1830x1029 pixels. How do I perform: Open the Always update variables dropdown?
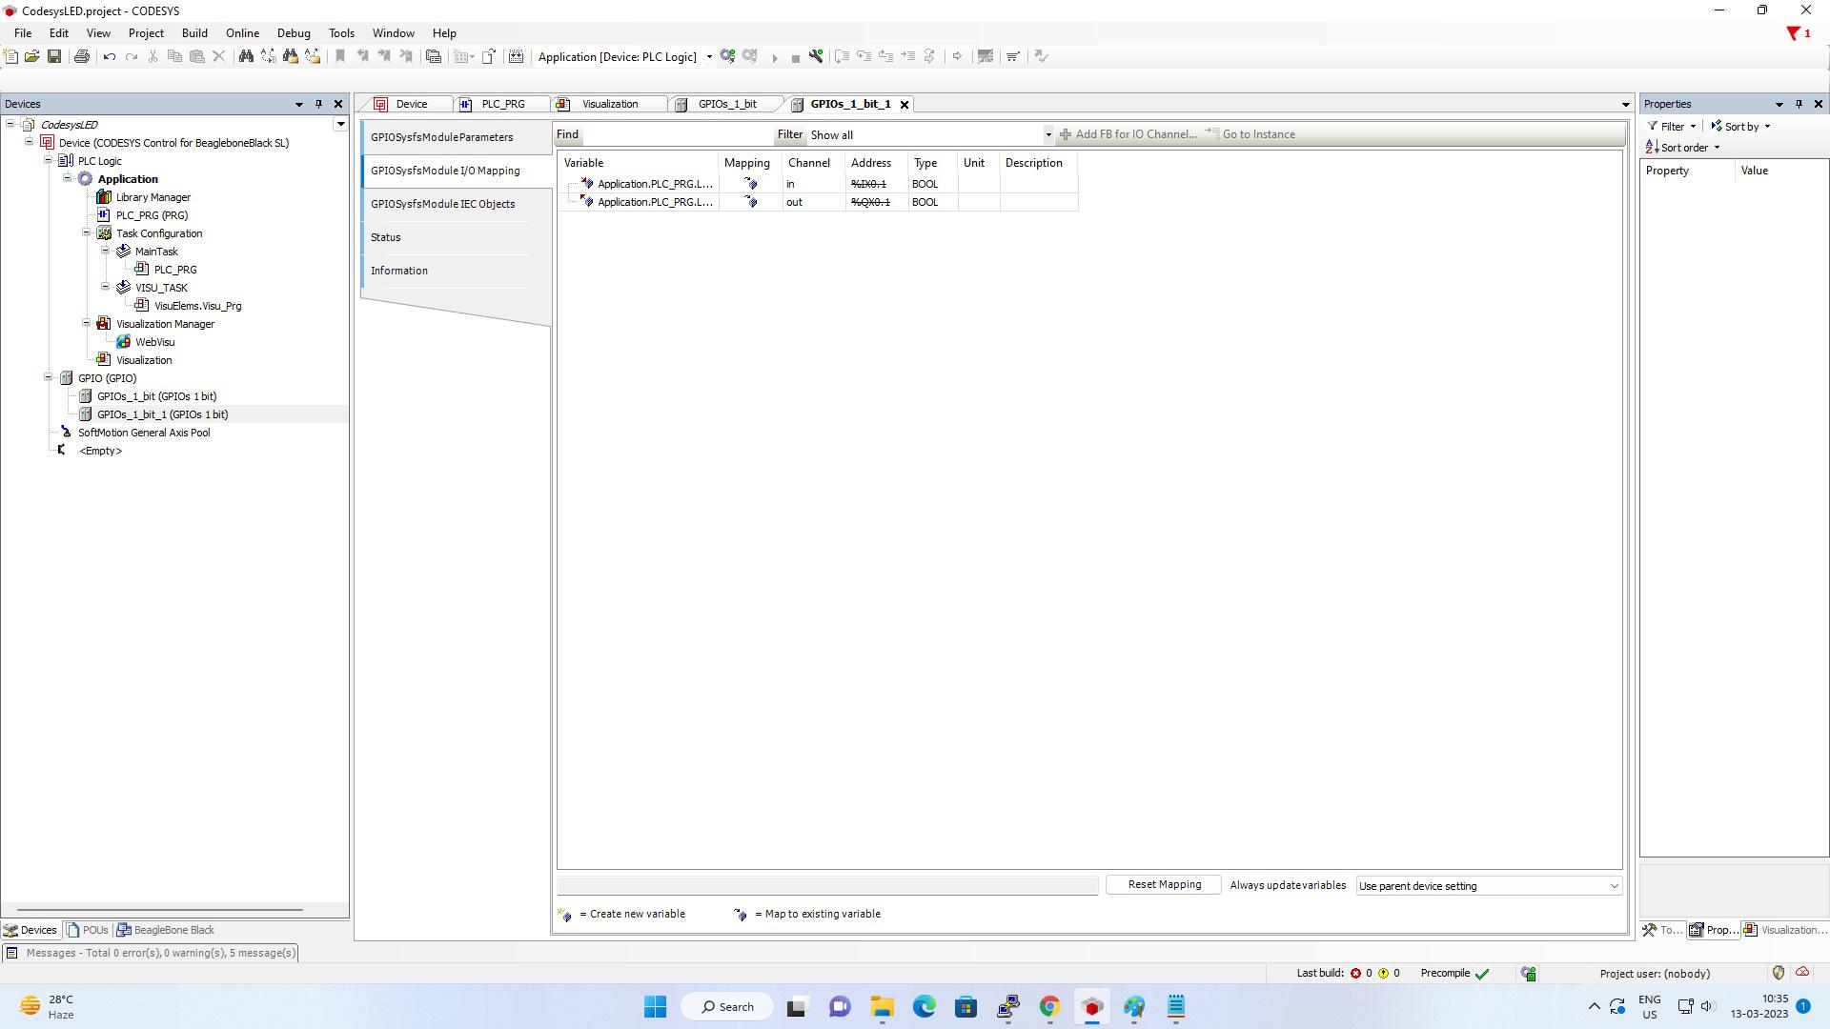click(x=1488, y=886)
